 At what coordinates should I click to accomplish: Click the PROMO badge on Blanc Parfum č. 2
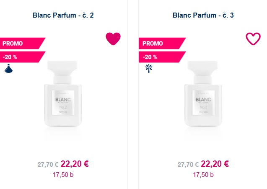click(x=23, y=43)
